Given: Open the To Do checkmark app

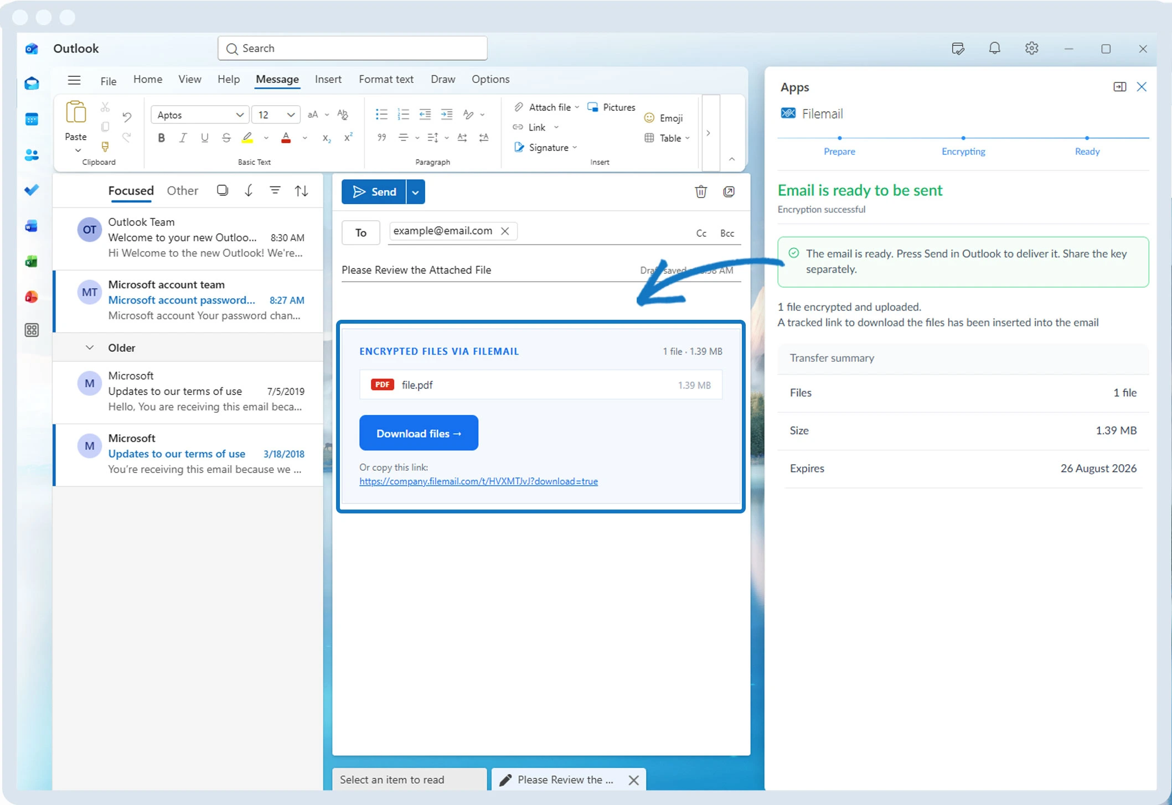Looking at the screenshot, I should [32, 190].
